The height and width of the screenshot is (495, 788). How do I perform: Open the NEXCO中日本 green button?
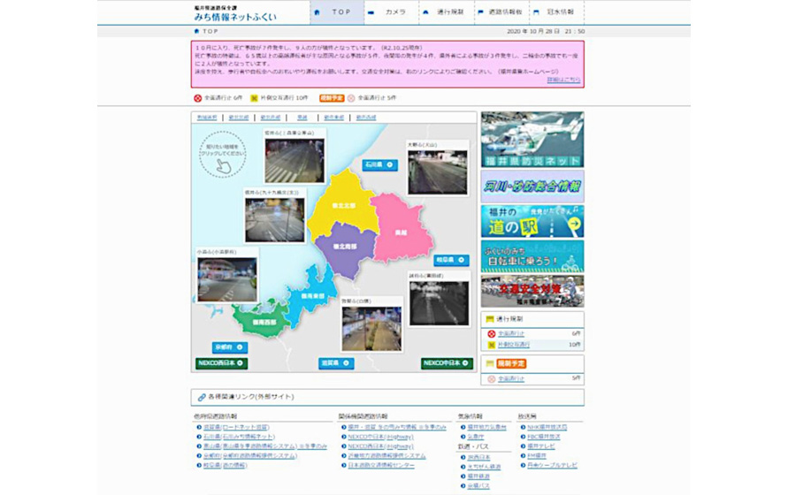[447, 362]
